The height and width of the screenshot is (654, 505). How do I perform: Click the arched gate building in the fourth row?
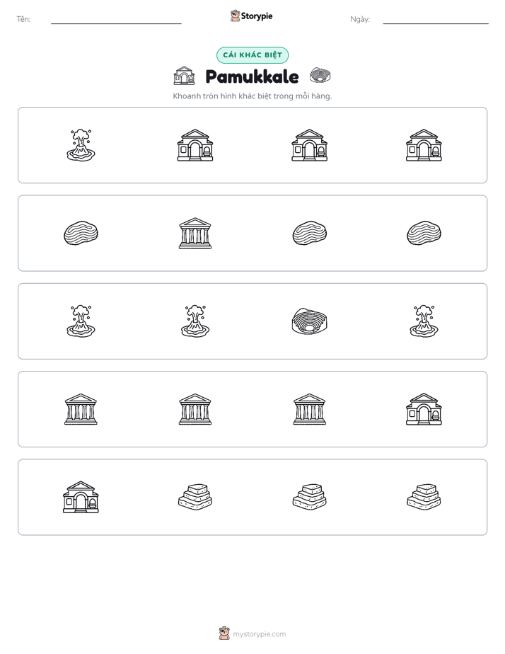tap(424, 409)
